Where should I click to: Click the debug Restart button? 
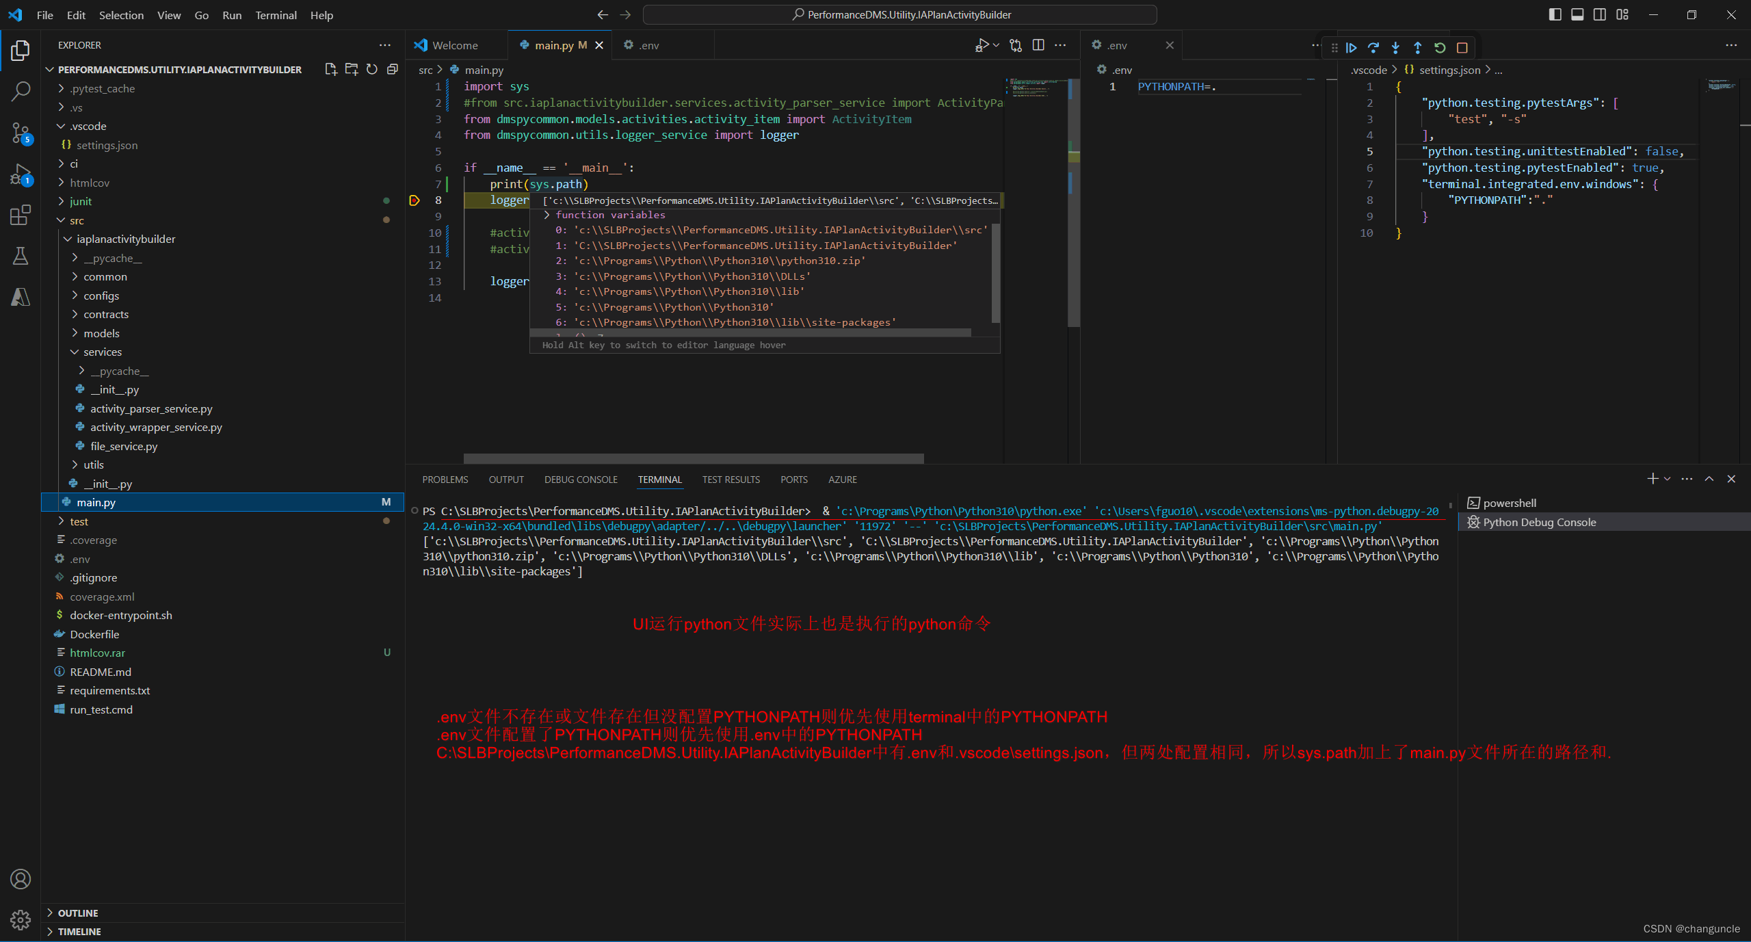pyautogui.click(x=1440, y=47)
